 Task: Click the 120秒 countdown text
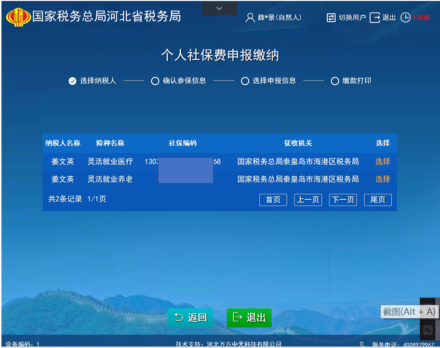coord(422,17)
